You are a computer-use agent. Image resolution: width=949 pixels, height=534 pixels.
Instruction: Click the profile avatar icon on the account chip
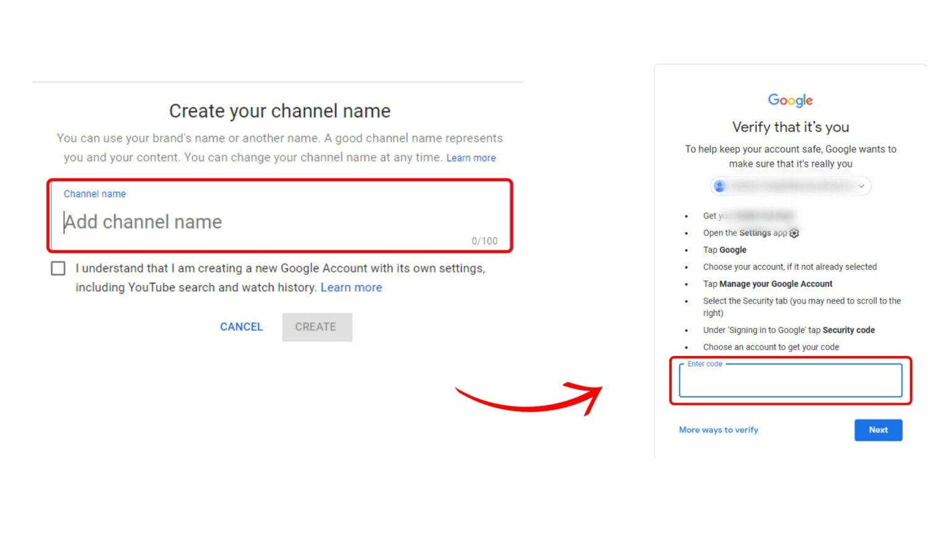click(x=719, y=185)
